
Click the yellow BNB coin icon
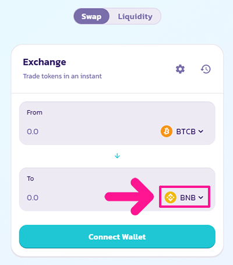click(x=170, y=197)
